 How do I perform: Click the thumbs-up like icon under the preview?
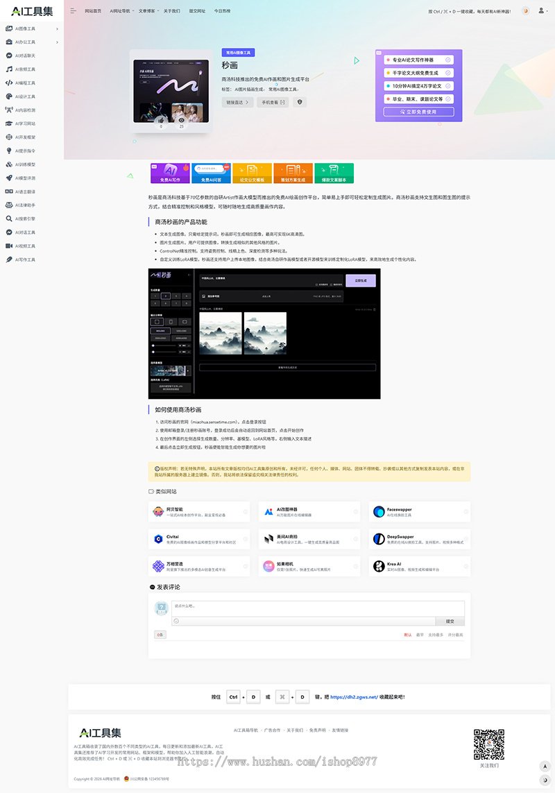[161, 120]
